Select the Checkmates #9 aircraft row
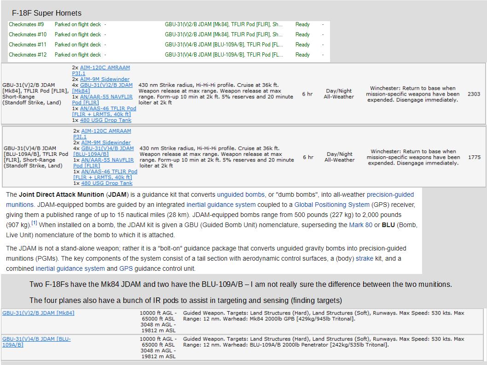The image size is (487, 365). 168,24
